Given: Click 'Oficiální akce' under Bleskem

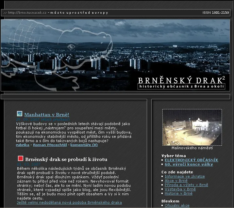Looking at the screenshot, I should click(177, 205).
